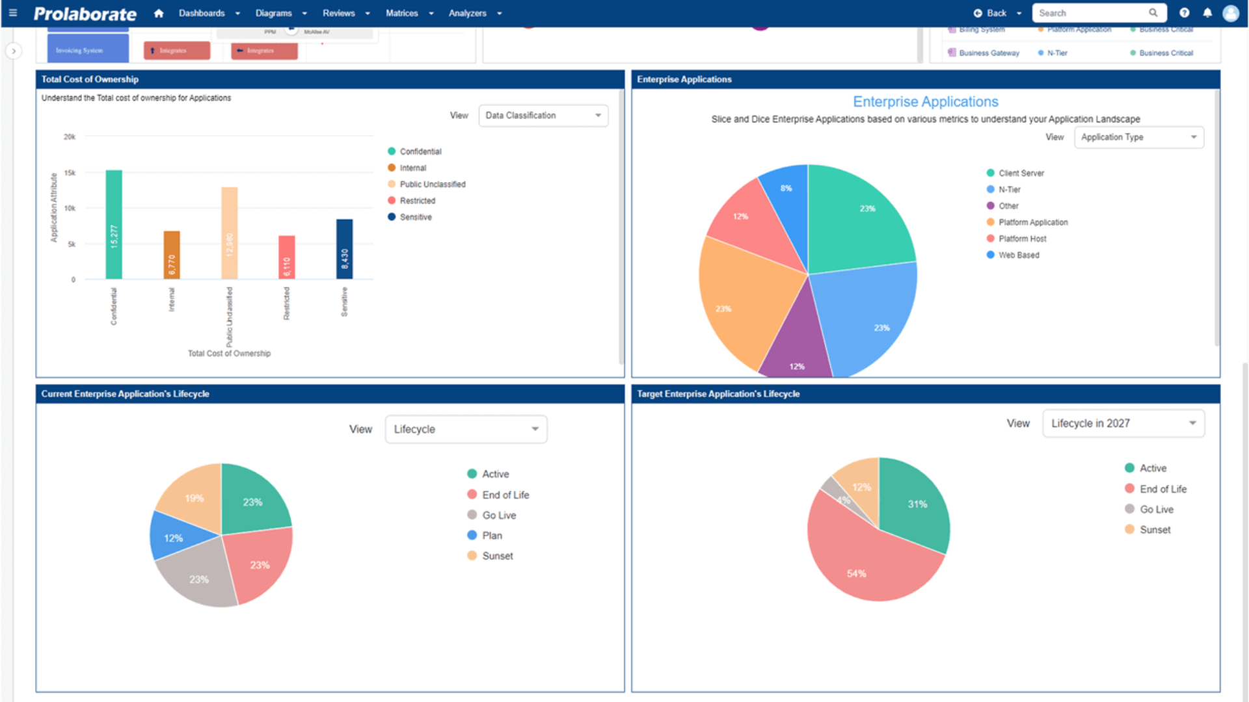Open the hamburger navigation menu
The width and height of the screenshot is (1249, 702).
click(x=13, y=13)
